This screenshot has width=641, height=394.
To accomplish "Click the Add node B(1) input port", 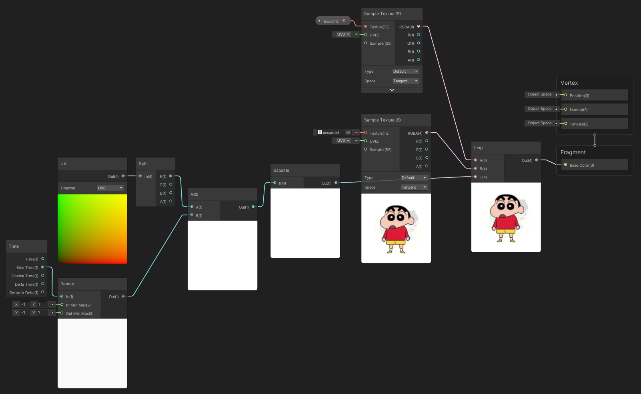I will (192, 215).
